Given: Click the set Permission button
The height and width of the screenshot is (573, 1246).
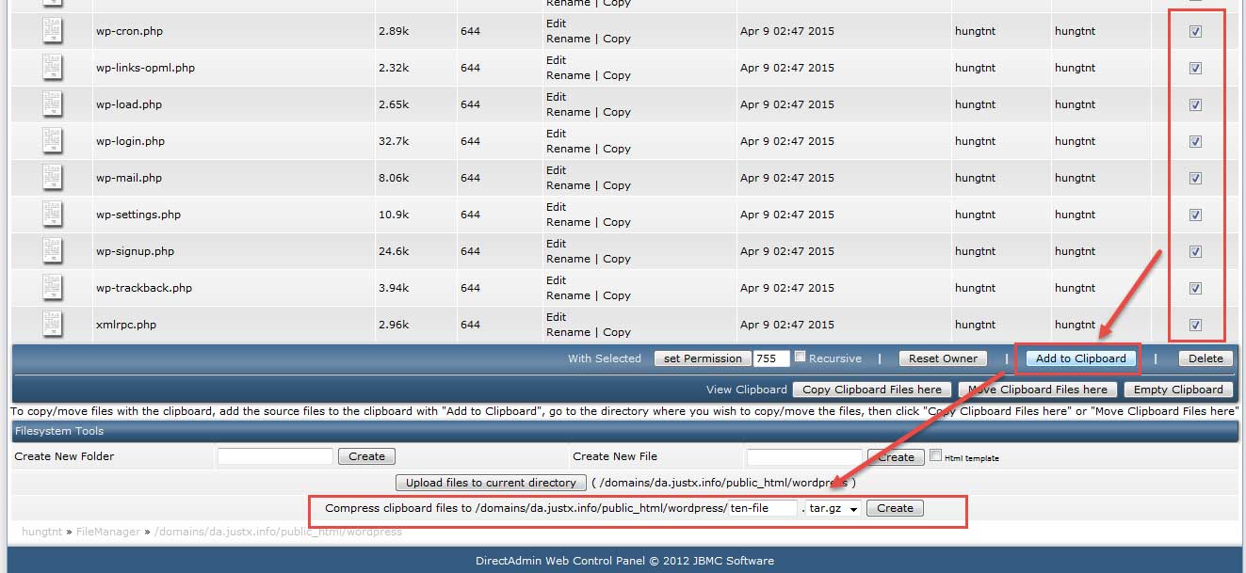Looking at the screenshot, I should coord(703,358).
